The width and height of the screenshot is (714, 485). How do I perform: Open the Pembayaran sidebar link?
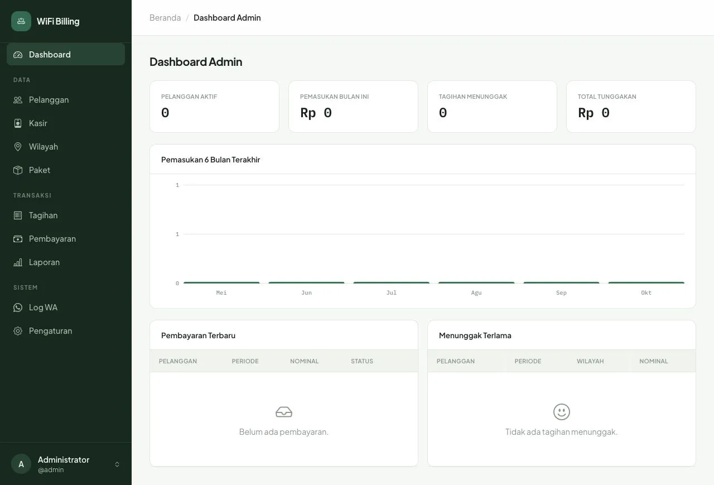click(x=66, y=239)
